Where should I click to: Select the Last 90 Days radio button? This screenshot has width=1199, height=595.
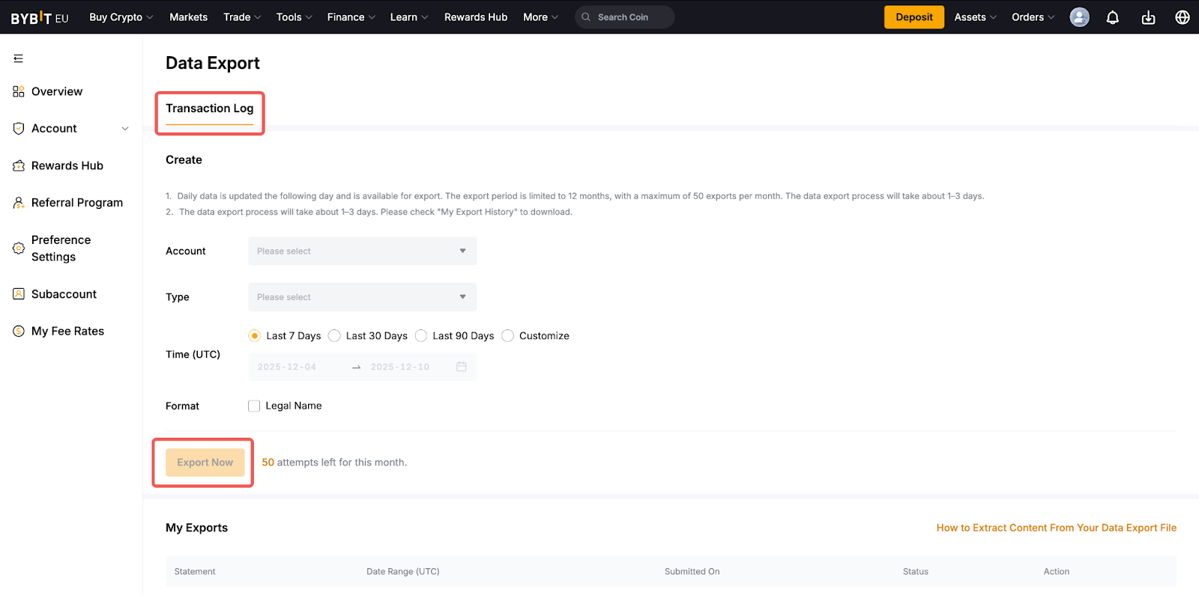(x=421, y=336)
